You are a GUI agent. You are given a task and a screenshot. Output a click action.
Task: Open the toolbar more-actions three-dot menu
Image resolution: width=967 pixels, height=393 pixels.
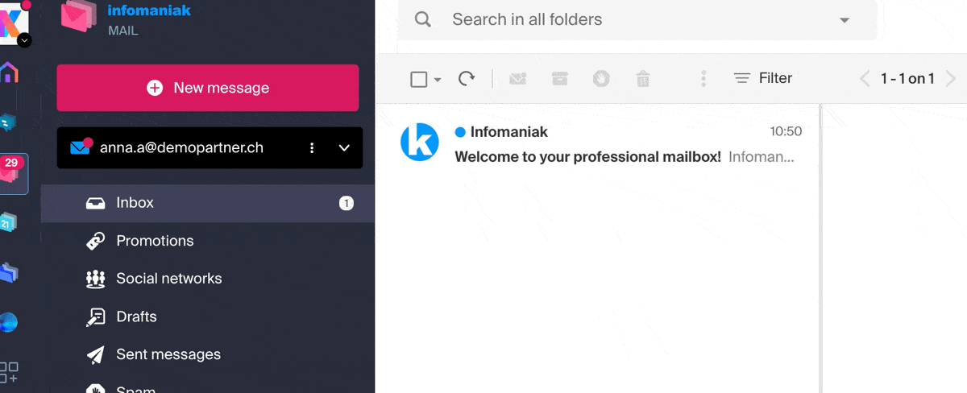click(x=703, y=78)
